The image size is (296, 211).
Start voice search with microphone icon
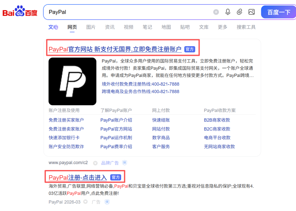click(x=228, y=12)
